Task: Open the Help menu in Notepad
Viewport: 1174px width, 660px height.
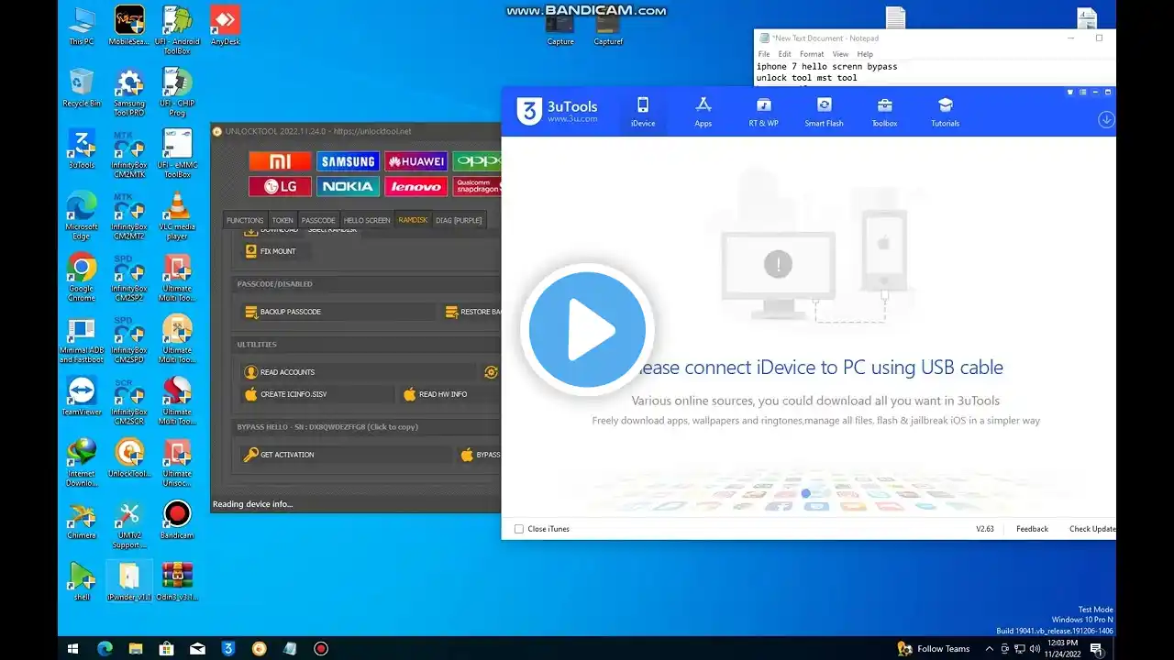Action: click(x=865, y=54)
